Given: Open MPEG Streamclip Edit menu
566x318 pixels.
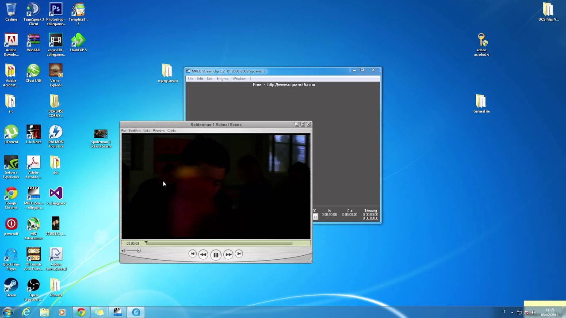Looking at the screenshot, I should coord(200,79).
